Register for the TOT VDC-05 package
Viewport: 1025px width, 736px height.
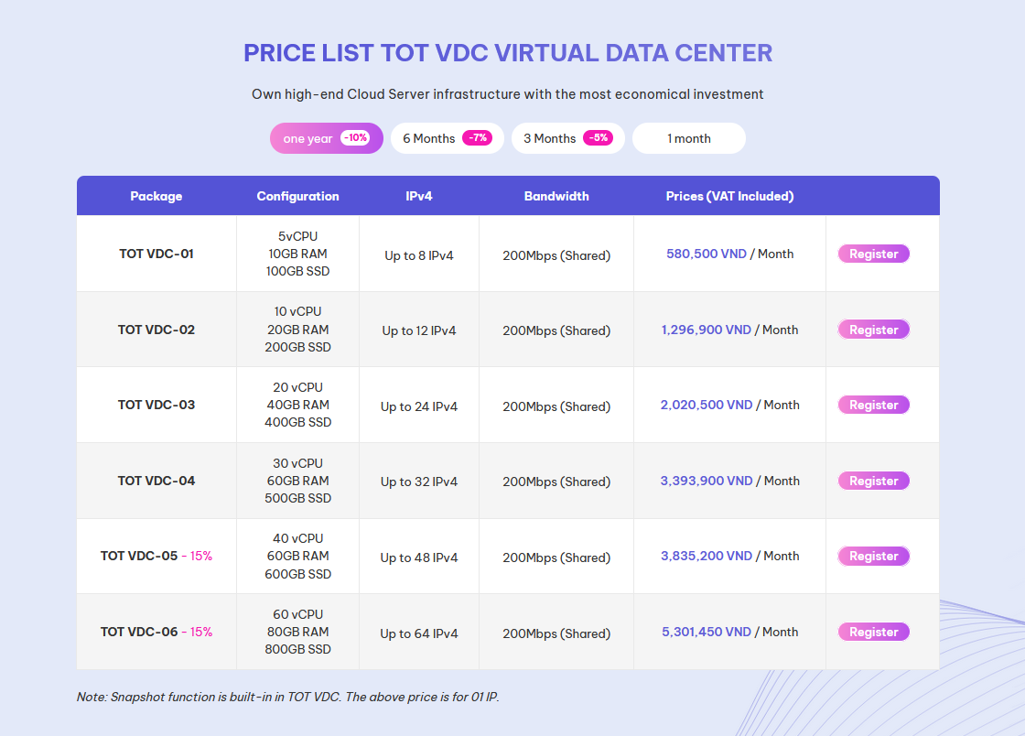[873, 556]
